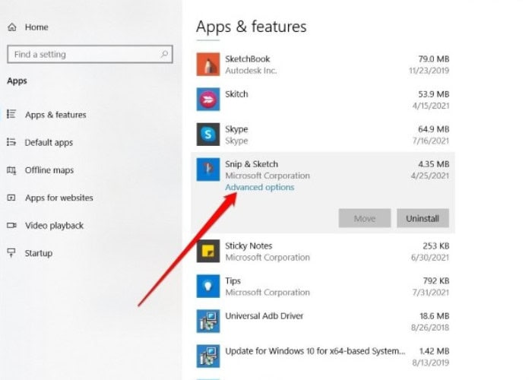The image size is (532, 380).
Task: Open Advanced options for Snip & Sketch
Action: coord(260,187)
